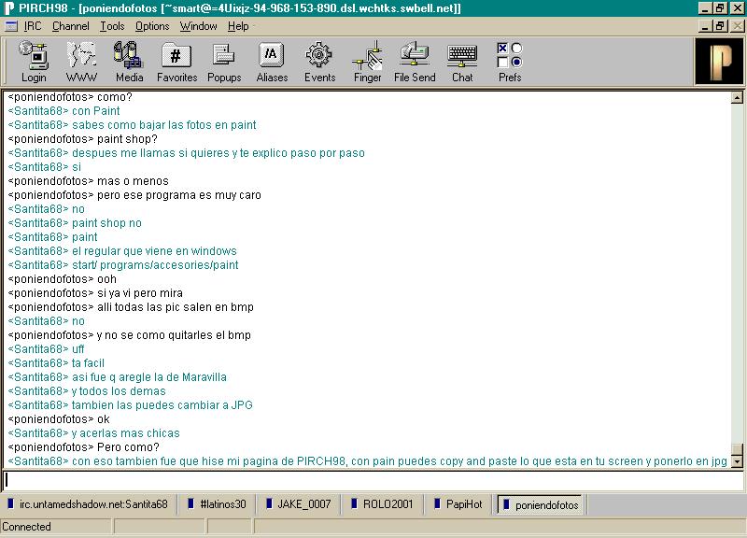The height and width of the screenshot is (538, 747).
Task: Minimize the inner poniendofotos chat window
Action: click(x=706, y=26)
